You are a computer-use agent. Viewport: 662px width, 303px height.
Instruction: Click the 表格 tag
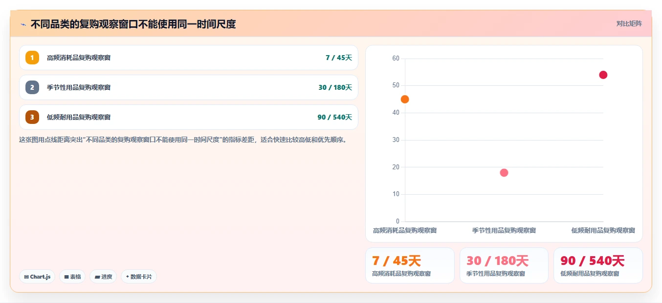[72, 277]
